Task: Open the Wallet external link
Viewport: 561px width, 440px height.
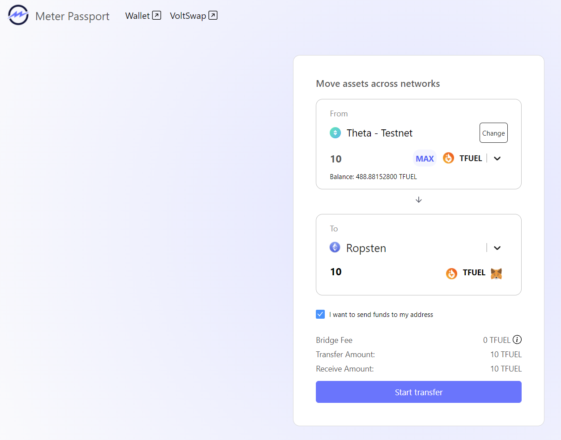Action: [143, 16]
